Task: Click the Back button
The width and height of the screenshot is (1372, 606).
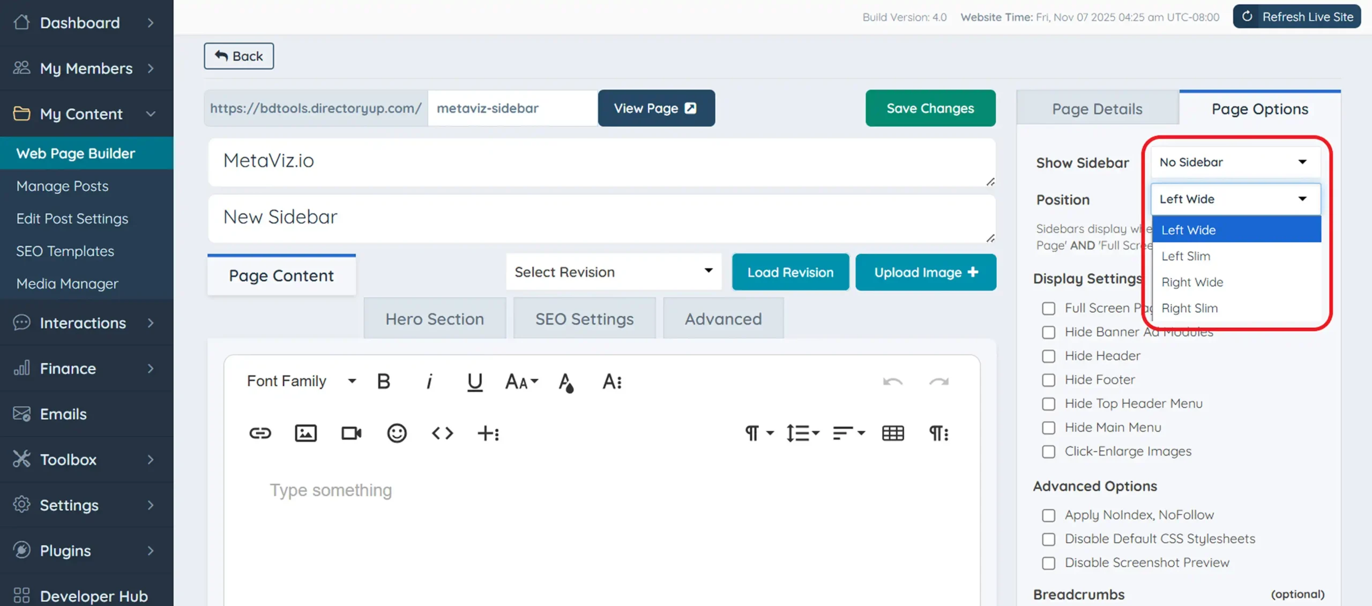Action: 238,56
